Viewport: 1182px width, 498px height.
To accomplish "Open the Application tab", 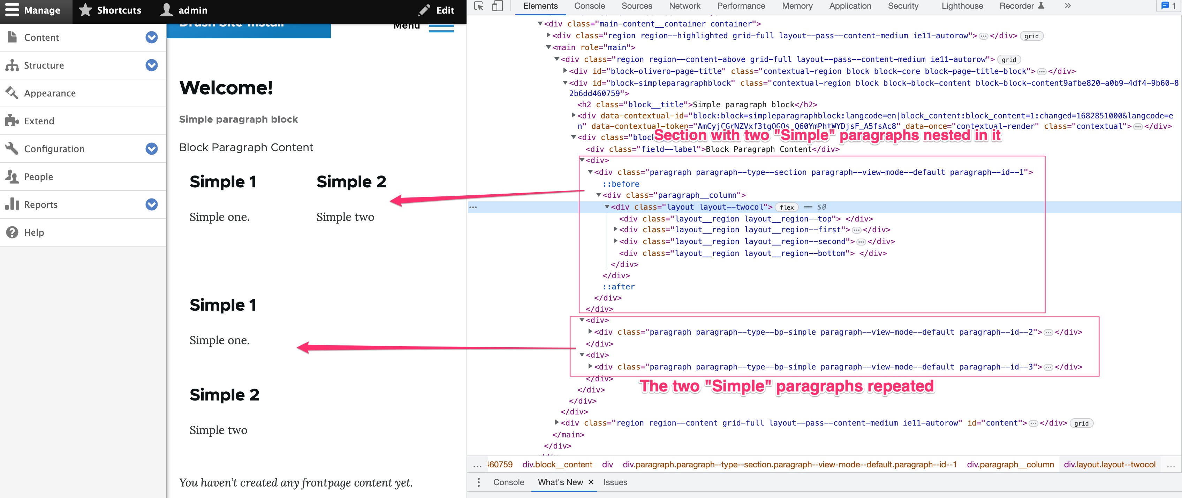I will point(850,6).
